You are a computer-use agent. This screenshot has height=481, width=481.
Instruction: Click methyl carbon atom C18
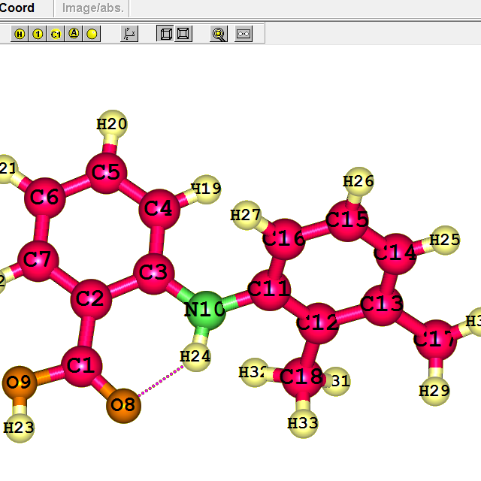coord(303,377)
